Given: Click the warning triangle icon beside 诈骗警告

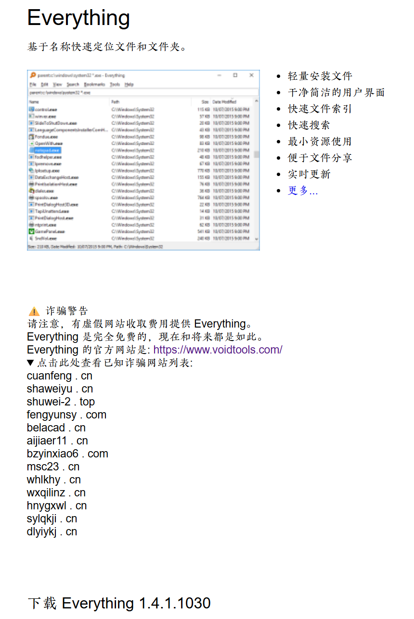Looking at the screenshot, I should pyautogui.click(x=33, y=311).
